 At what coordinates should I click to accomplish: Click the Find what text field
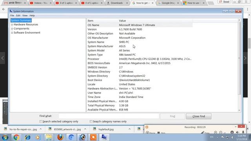109,116
